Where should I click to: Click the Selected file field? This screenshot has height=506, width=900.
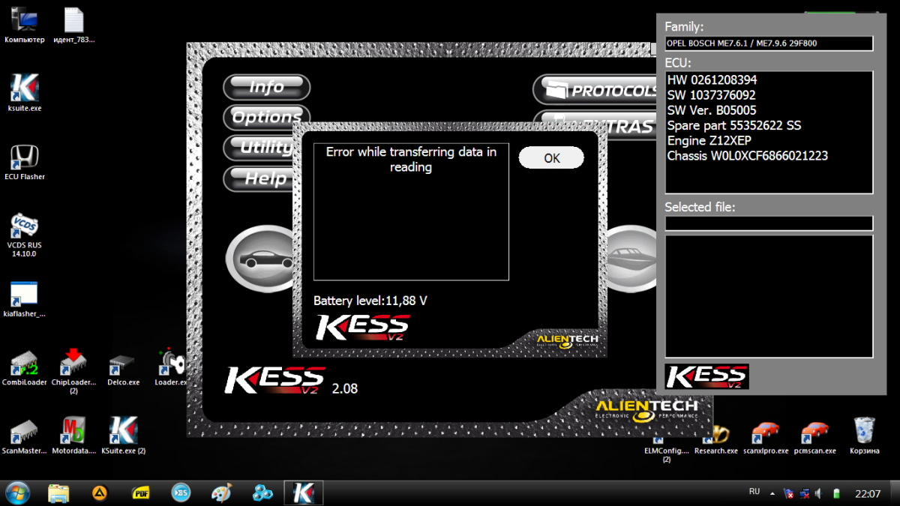[769, 223]
